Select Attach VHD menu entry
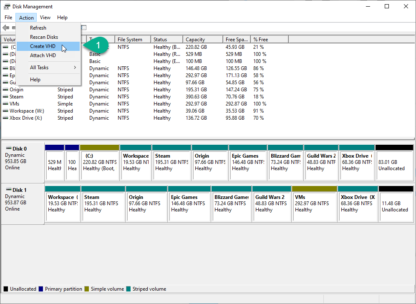Image resolution: width=416 pixels, height=304 pixels. point(43,55)
